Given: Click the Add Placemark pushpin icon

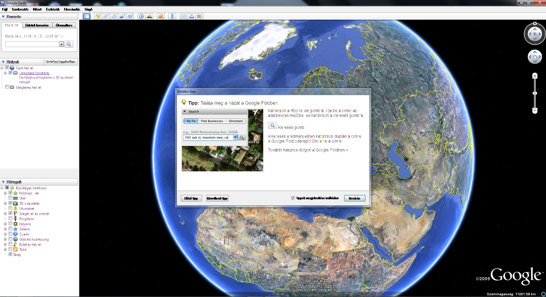Looking at the screenshot, I should [98, 16].
